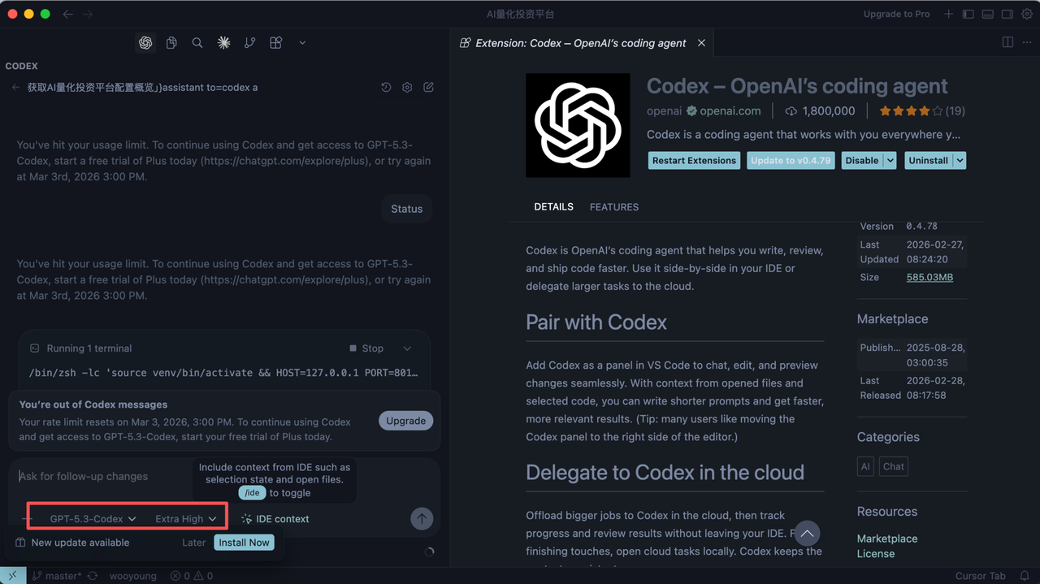This screenshot has height=584, width=1040.
Task: Open the remote window indicator in status bar
Action: tap(13, 576)
